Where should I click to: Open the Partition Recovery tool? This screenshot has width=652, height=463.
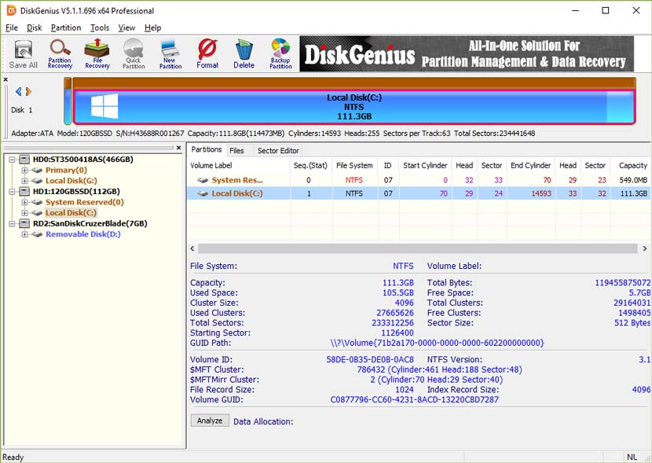coord(60,53)
